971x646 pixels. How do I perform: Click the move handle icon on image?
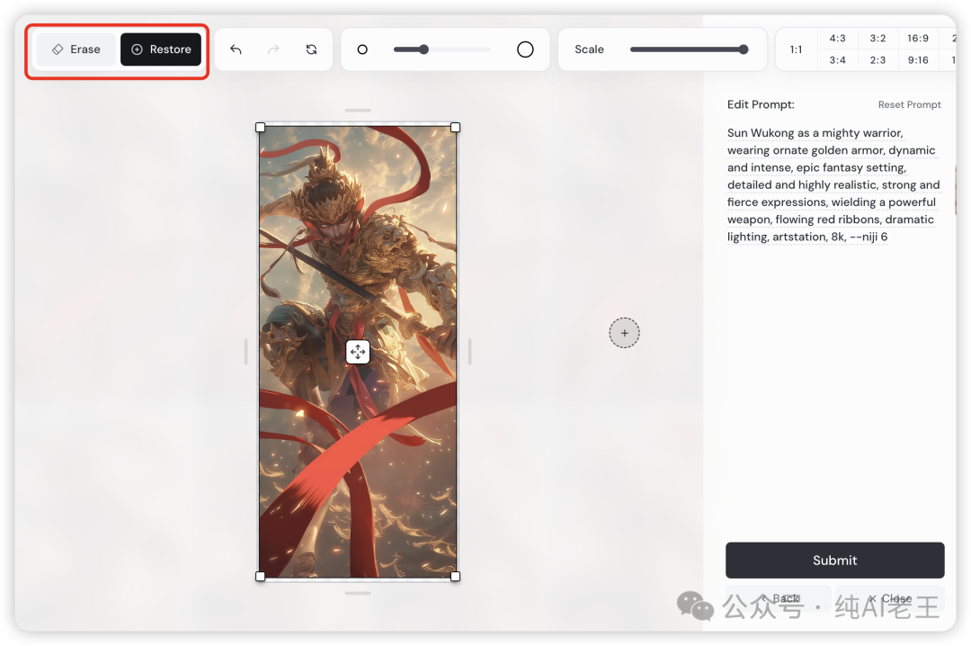(x=358, y=352)
